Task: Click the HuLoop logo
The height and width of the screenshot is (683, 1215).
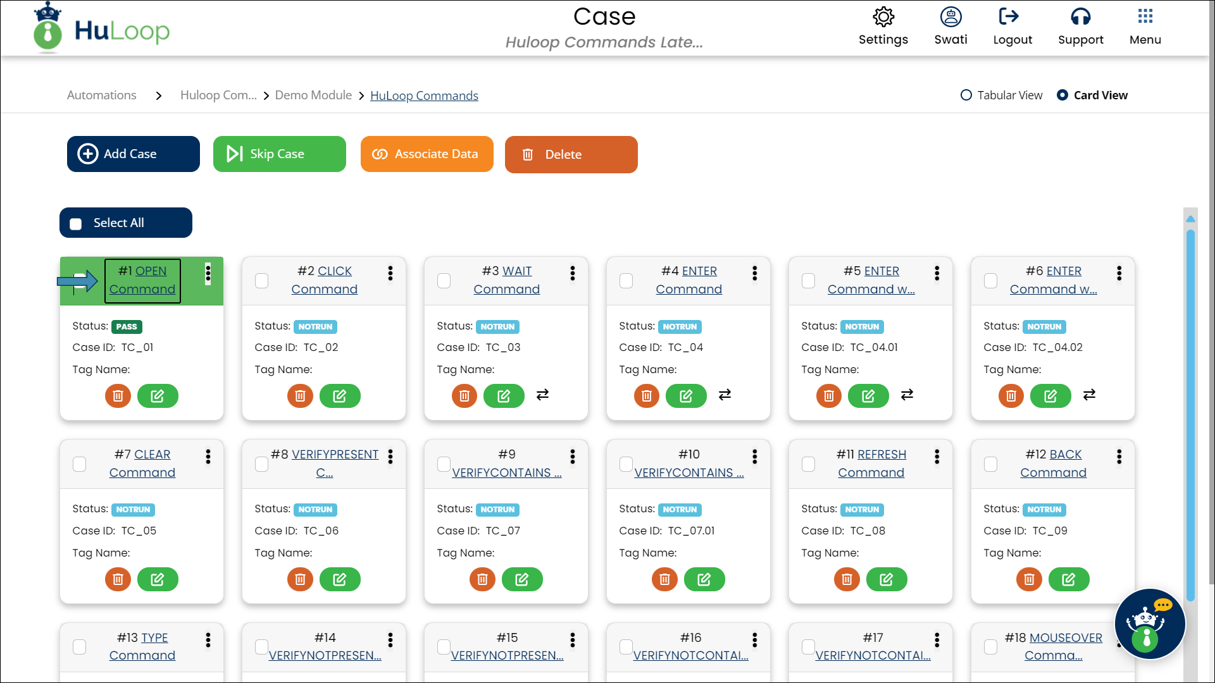Action: click(x=102, y=28)
